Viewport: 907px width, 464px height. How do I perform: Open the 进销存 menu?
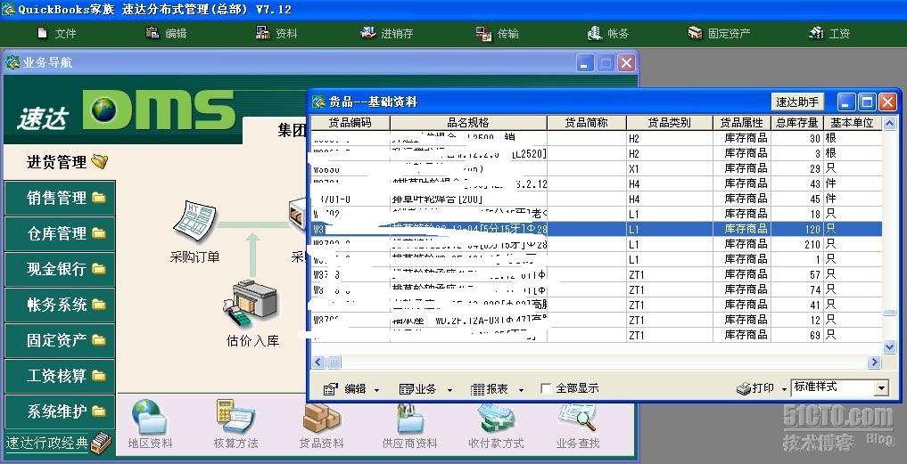pyautogui.click(x=387, y=34)
